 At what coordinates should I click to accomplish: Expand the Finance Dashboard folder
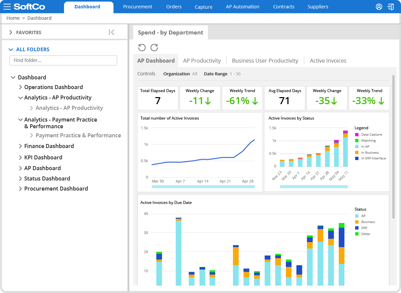tap(20, 146)
